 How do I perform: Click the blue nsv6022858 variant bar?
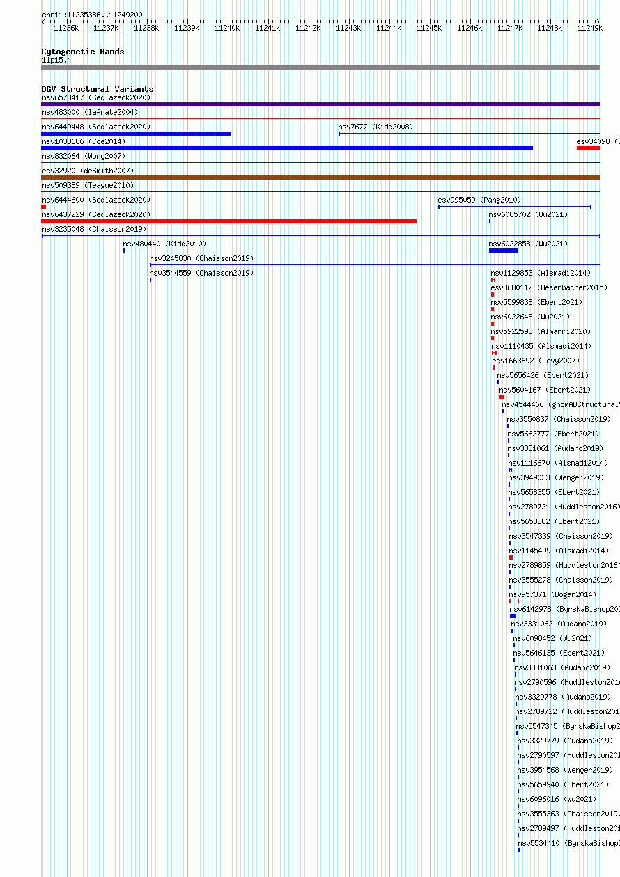504,251
